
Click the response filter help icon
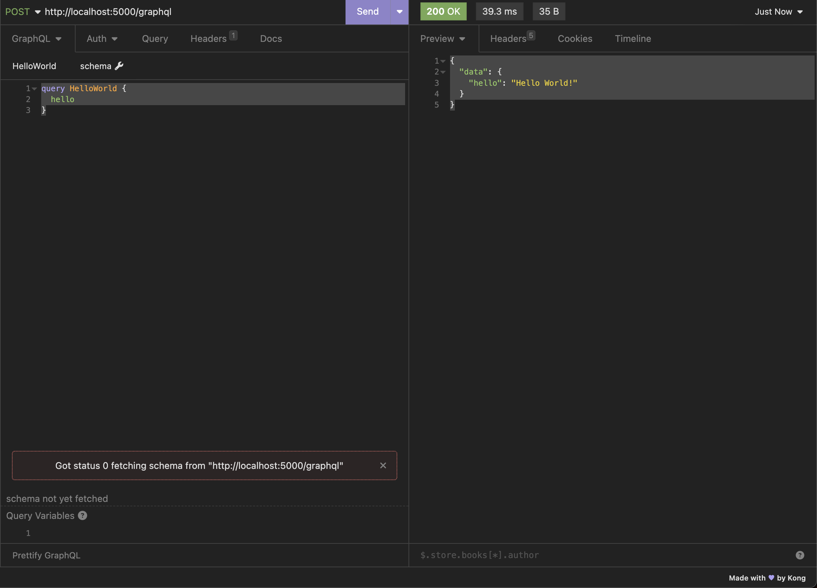tap(800, 555)
